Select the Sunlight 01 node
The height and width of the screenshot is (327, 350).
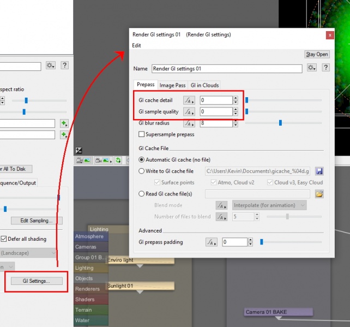141,286
